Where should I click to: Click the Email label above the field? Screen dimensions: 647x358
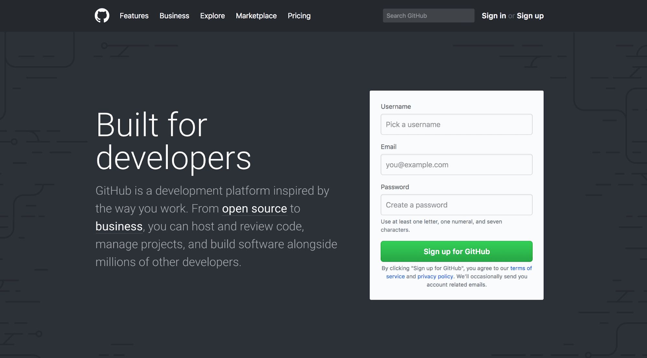tap(388, 147)
